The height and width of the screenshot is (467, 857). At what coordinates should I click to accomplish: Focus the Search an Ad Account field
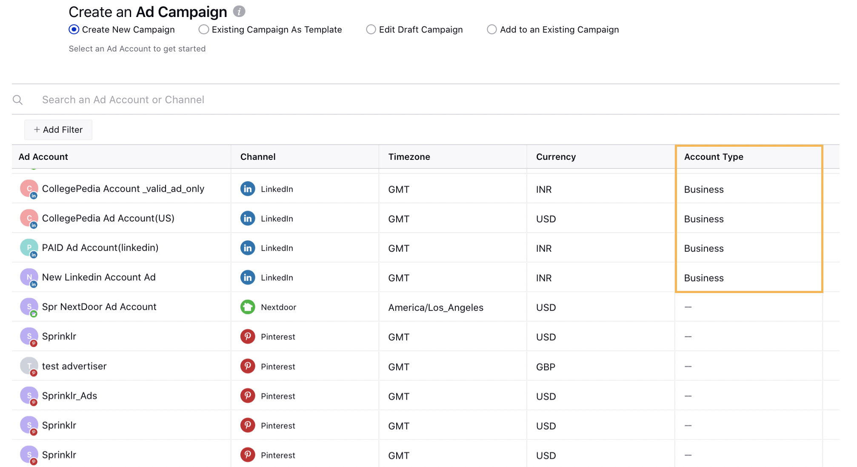point(426,100)
